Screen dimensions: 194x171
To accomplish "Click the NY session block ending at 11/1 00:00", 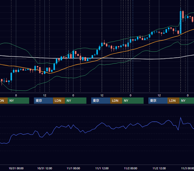I will pos(76,101).
